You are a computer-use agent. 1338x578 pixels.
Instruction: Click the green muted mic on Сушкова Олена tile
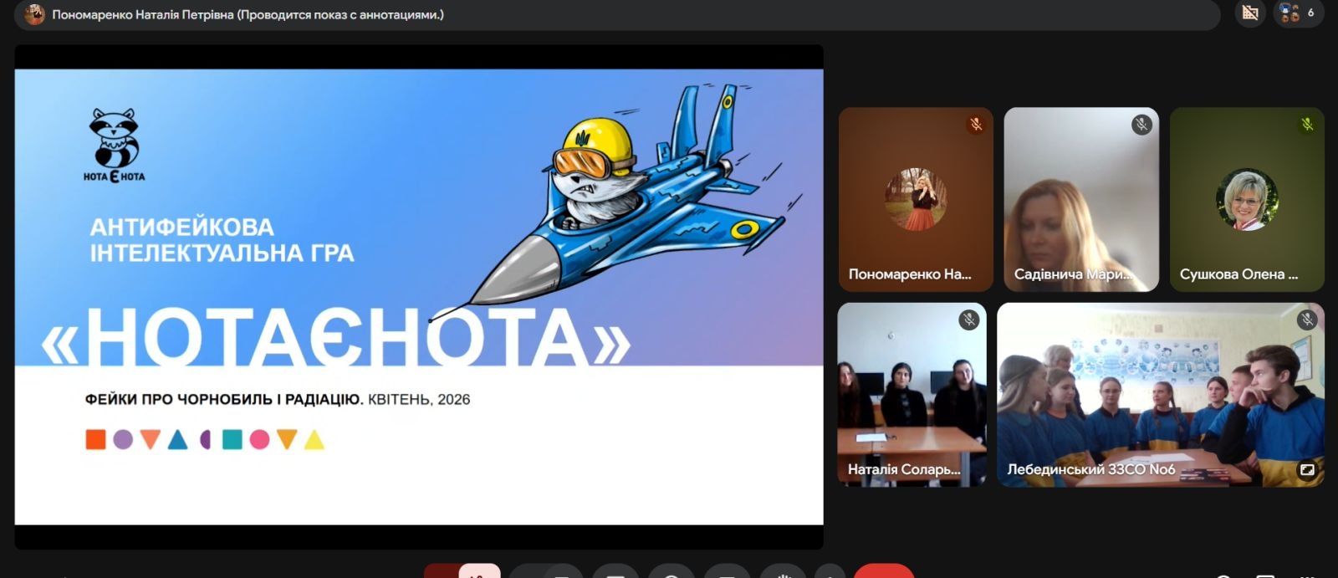(x=1307, y=125)
